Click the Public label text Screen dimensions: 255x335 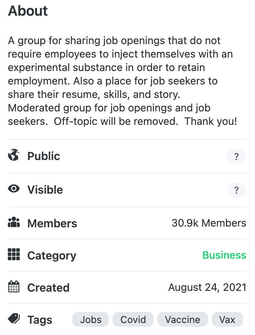coord(44,156)
